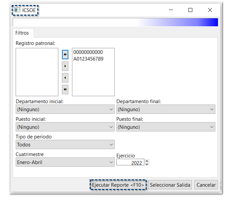Open the Departamento inicial dropdown

click(65, 109)
